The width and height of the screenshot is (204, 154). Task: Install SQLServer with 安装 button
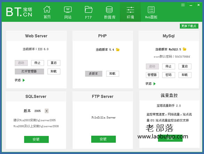pos(37,139)
